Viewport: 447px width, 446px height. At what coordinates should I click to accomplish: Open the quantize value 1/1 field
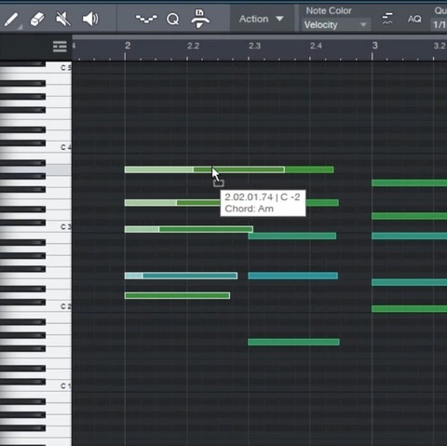pos(439,24)
